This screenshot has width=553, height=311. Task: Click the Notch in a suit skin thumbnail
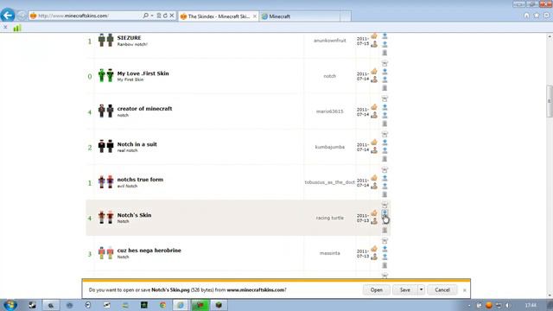(105, 146)
